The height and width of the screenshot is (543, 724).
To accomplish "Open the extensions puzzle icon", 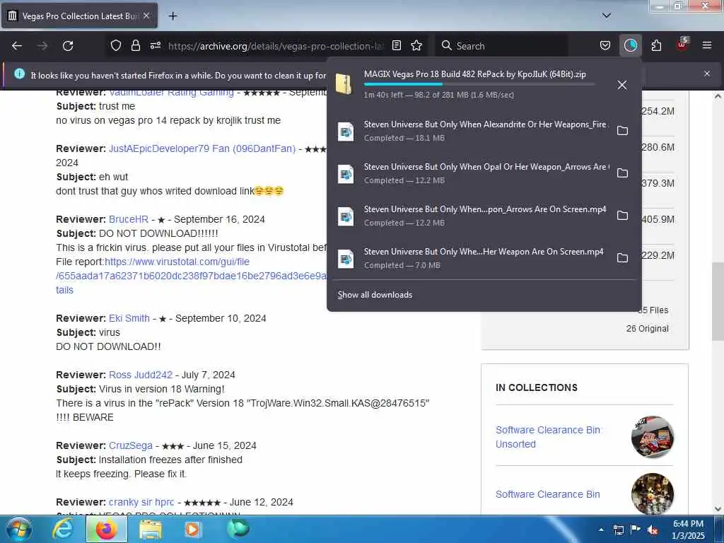I will tap(656, 46).
